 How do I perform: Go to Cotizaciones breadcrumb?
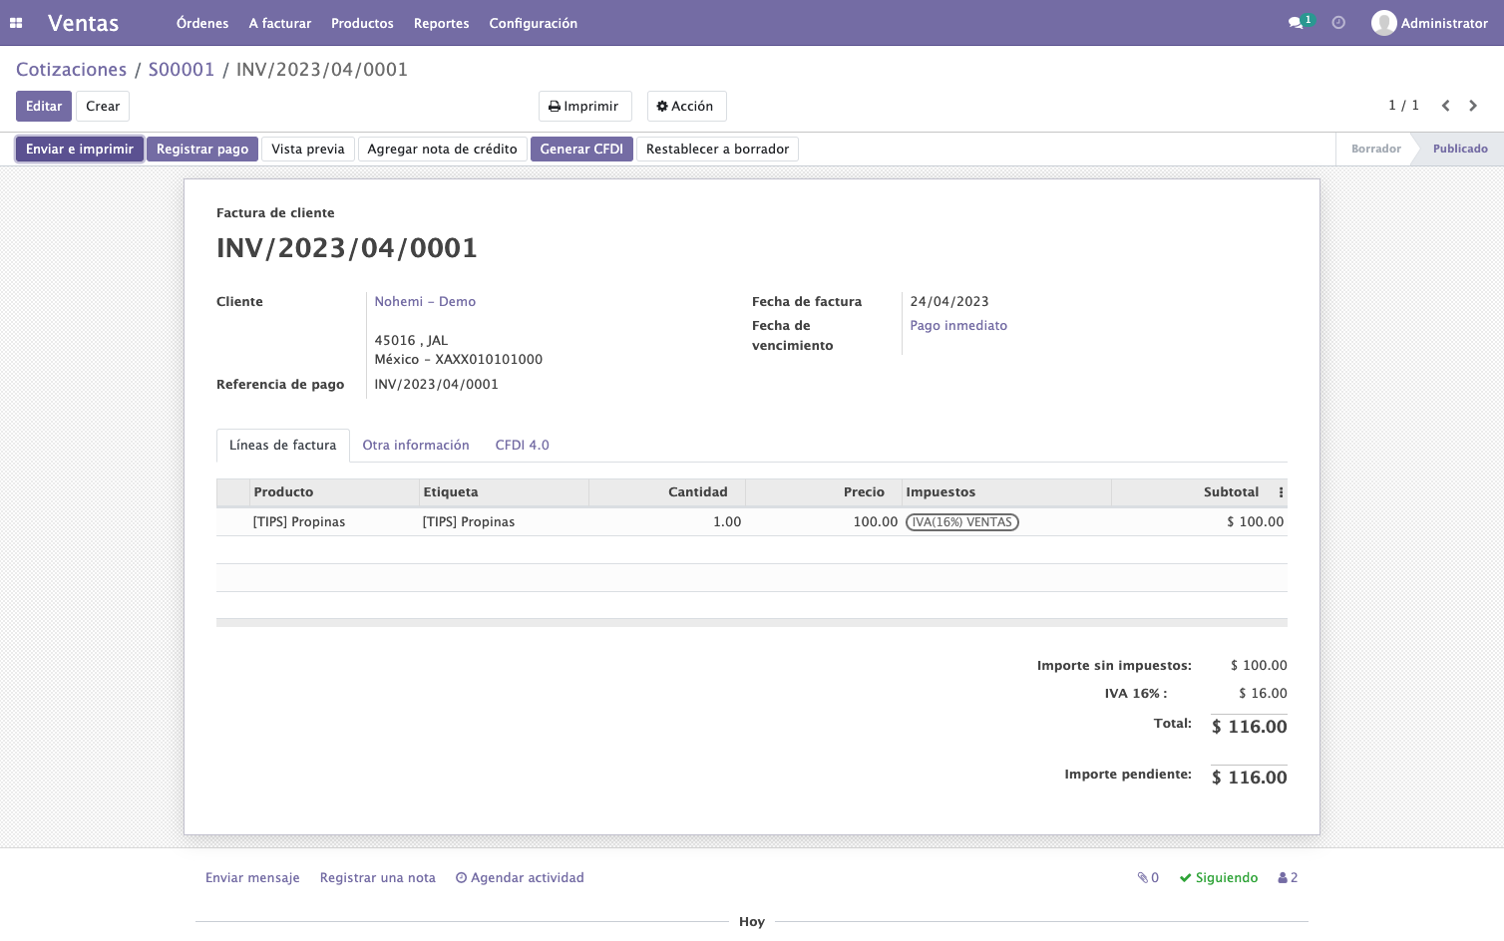click(x=71, y=70)
